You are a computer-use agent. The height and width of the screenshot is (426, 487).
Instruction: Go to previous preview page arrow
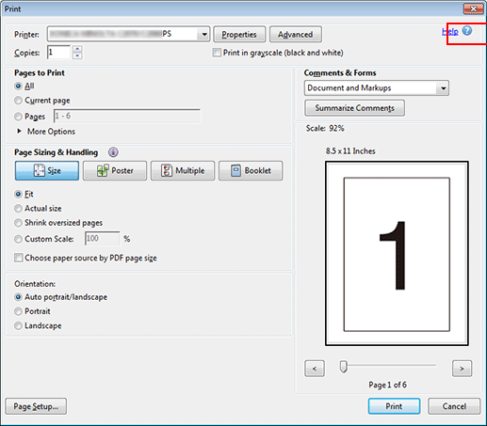pyautogui.click(x=315, y=369)
